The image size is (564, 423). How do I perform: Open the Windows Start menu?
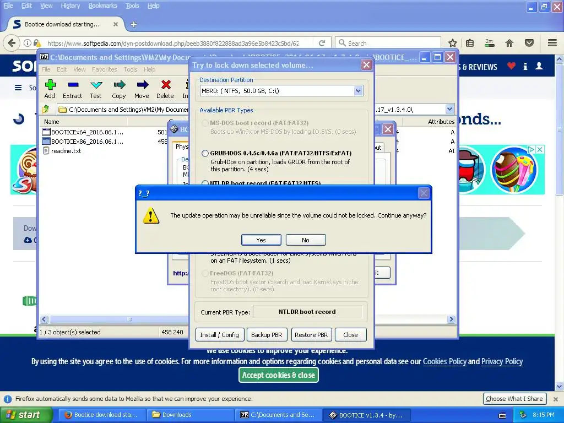point(25,415)
